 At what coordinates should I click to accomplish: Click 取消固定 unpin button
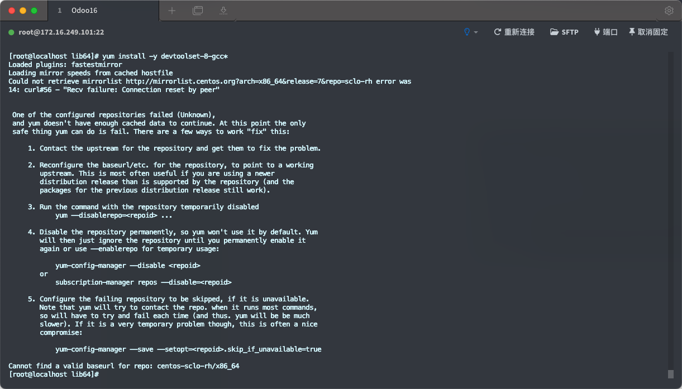tap(648, 32)
